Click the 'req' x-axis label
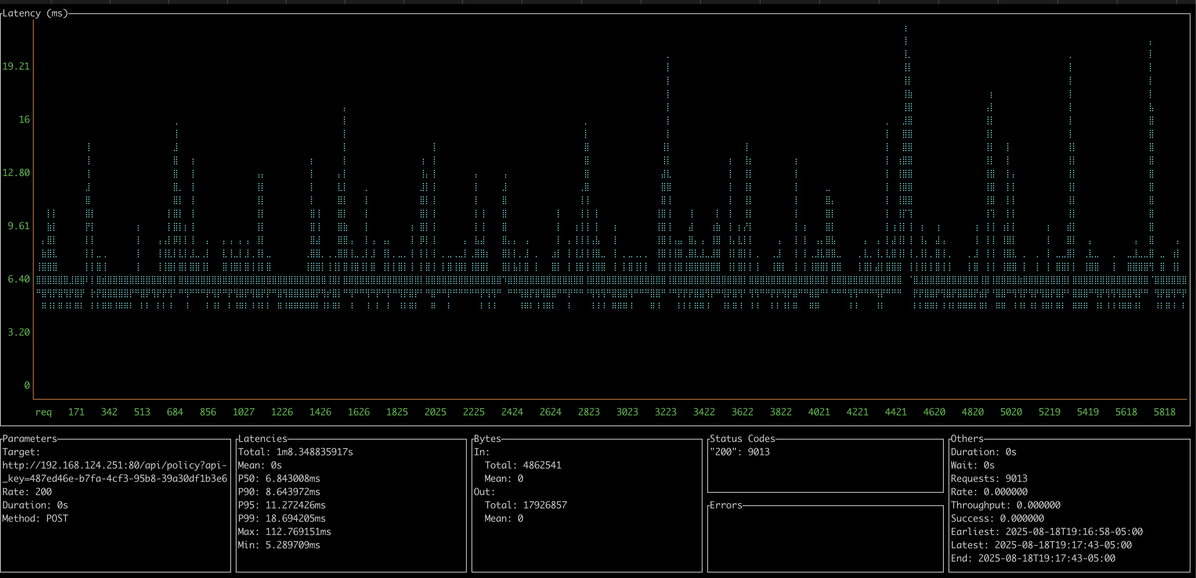This screenshot has height=578, width=1196. (43, 412)
